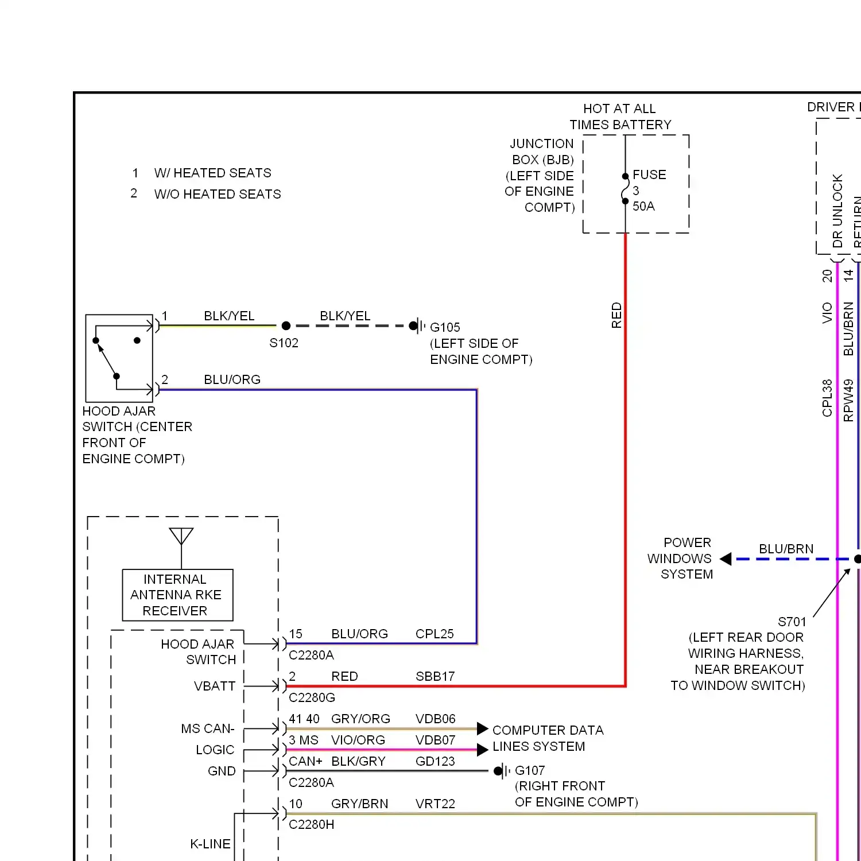Click the 'RPW49' circuit code
861x861 pixels.
pyautogui.click(x=848, y=401)
